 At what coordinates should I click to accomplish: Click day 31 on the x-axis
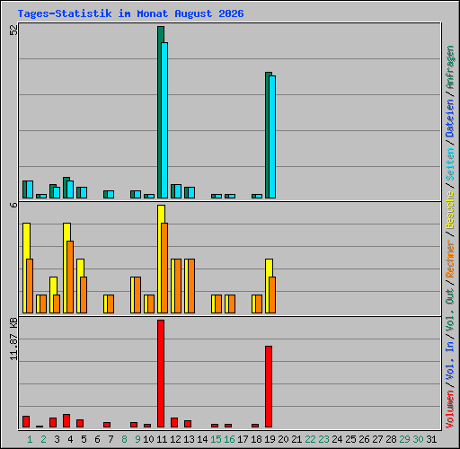tap(431, 439)
